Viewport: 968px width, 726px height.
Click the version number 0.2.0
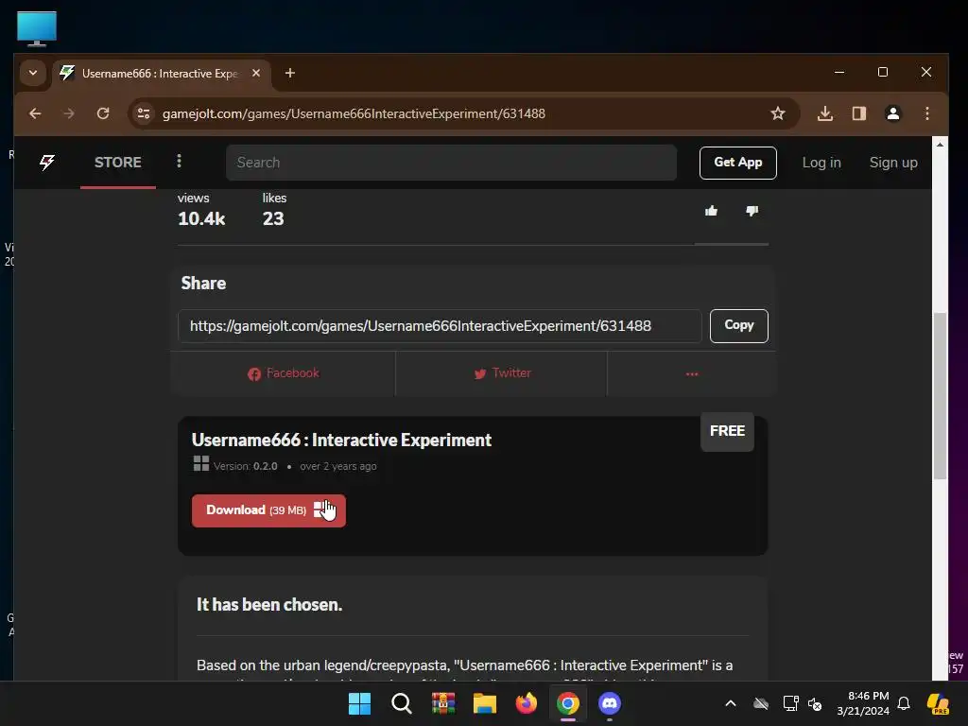(266, 466)
